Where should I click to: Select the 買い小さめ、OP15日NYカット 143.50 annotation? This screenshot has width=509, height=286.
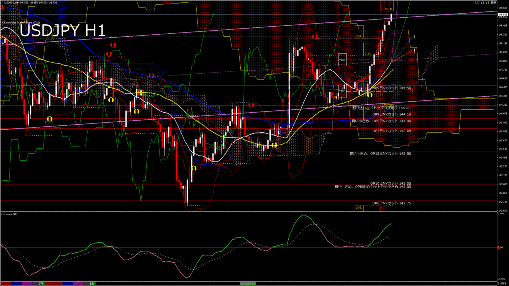[x=380, y=154]
